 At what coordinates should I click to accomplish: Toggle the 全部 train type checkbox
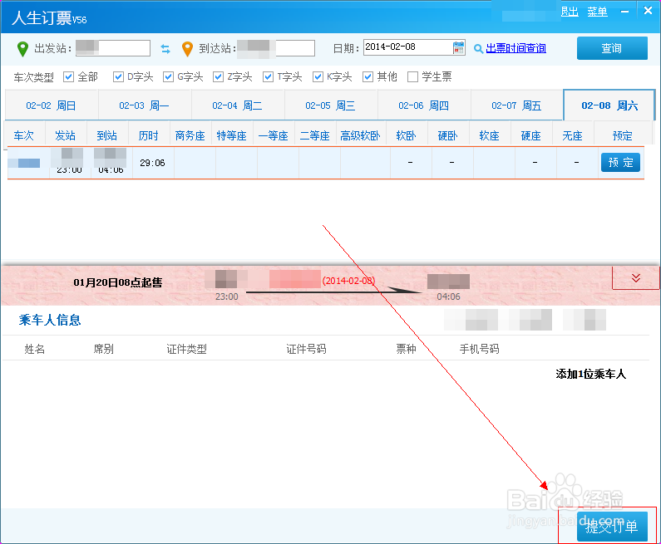tap(68, 76)
